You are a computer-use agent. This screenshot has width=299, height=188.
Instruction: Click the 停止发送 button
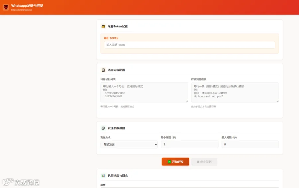pos(204,162)
